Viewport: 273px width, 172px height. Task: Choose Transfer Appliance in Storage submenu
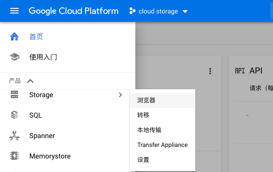coord(162,145)
